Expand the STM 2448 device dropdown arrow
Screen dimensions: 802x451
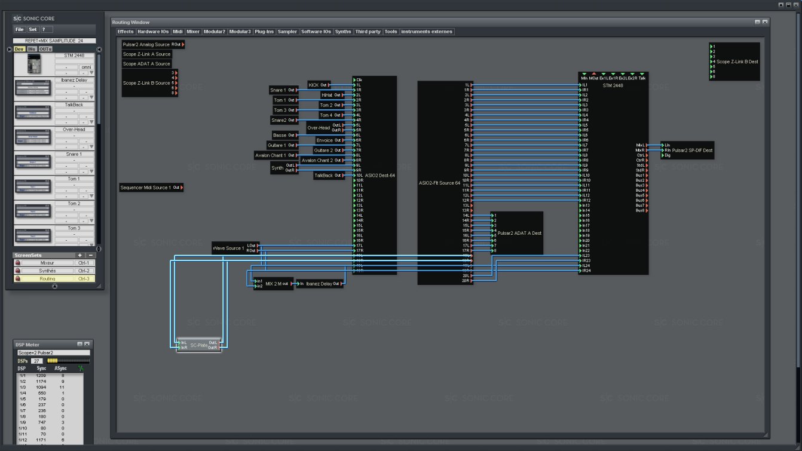[91, 72]
